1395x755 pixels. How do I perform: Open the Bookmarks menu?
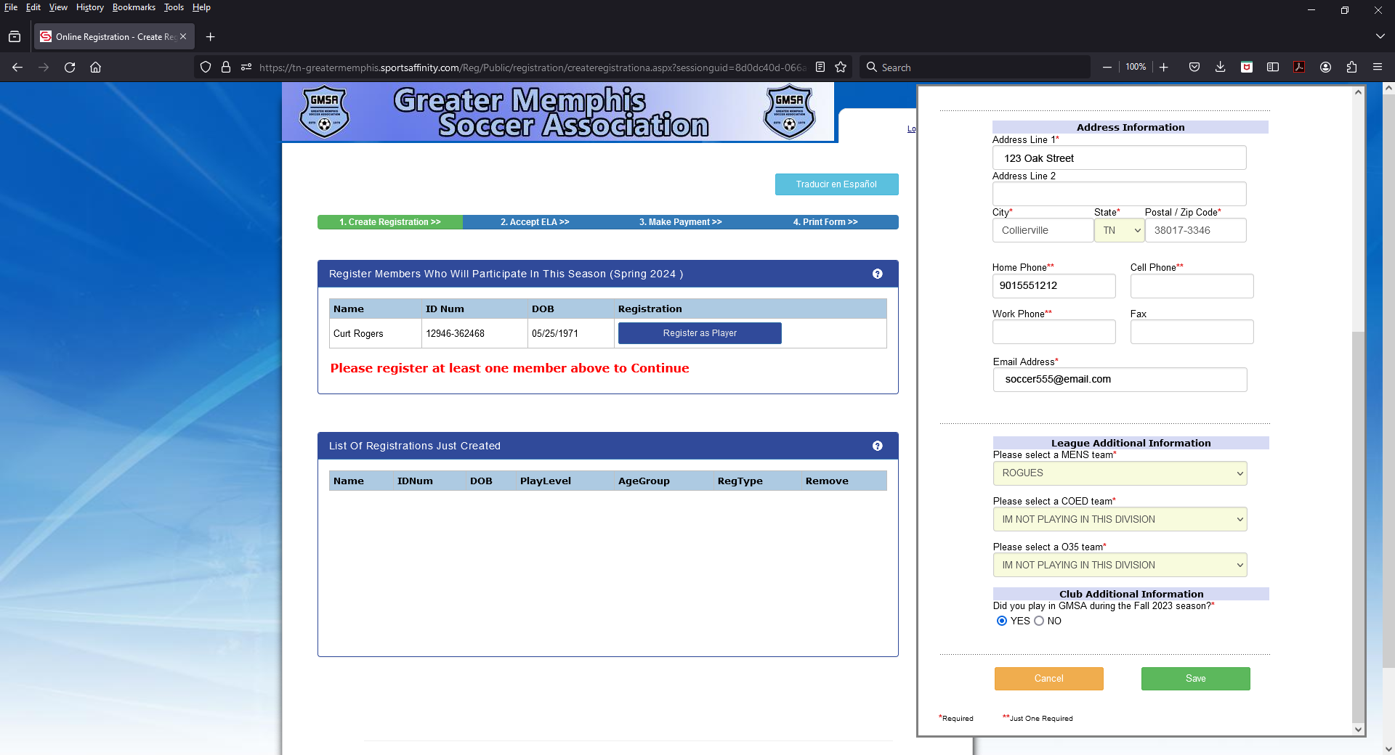point(134,7)
